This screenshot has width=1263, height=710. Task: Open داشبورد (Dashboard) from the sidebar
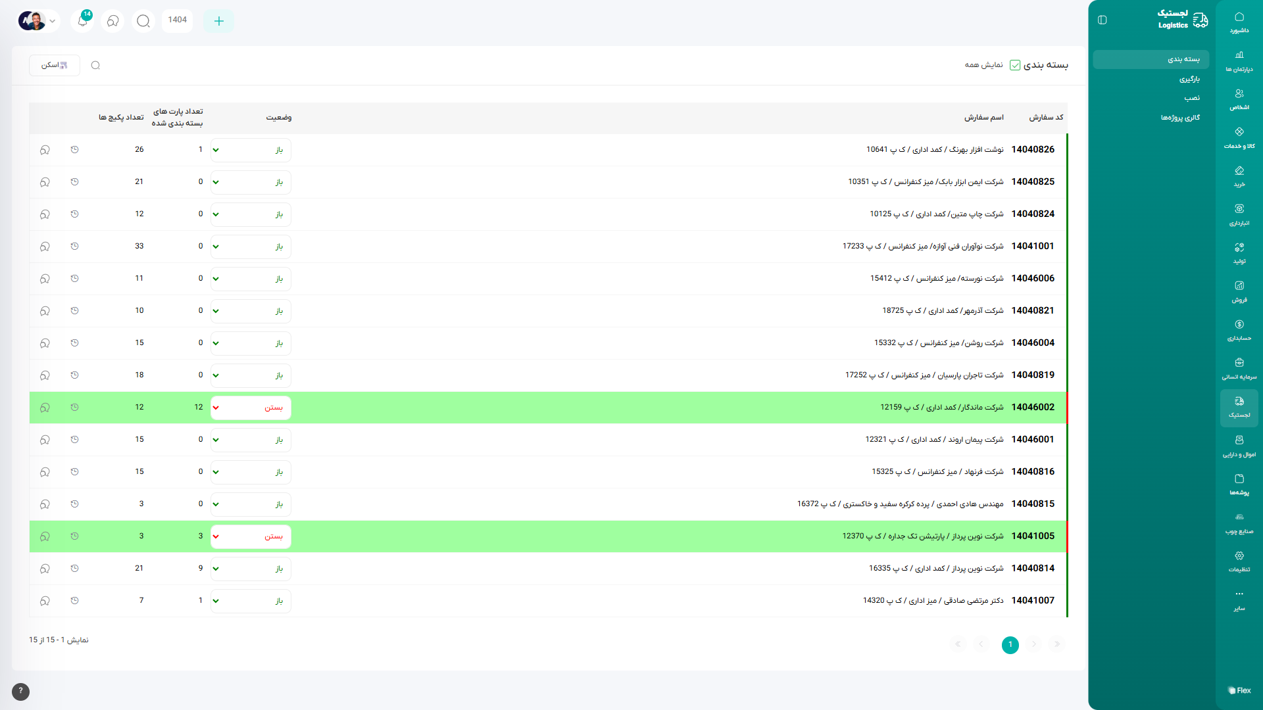pyautogui.click(x=1239, y=22)
